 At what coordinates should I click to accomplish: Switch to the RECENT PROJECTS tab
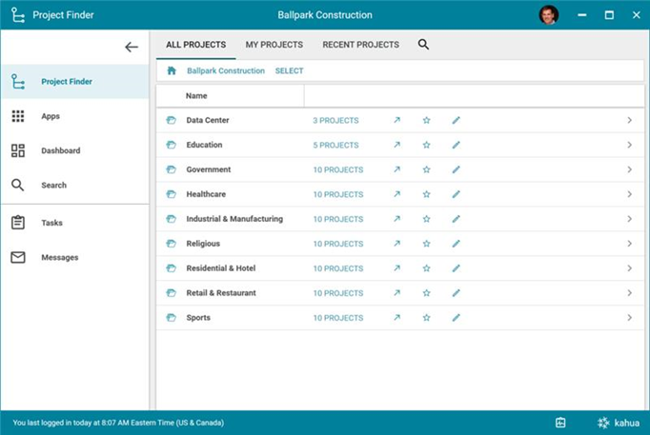[360, 45]
